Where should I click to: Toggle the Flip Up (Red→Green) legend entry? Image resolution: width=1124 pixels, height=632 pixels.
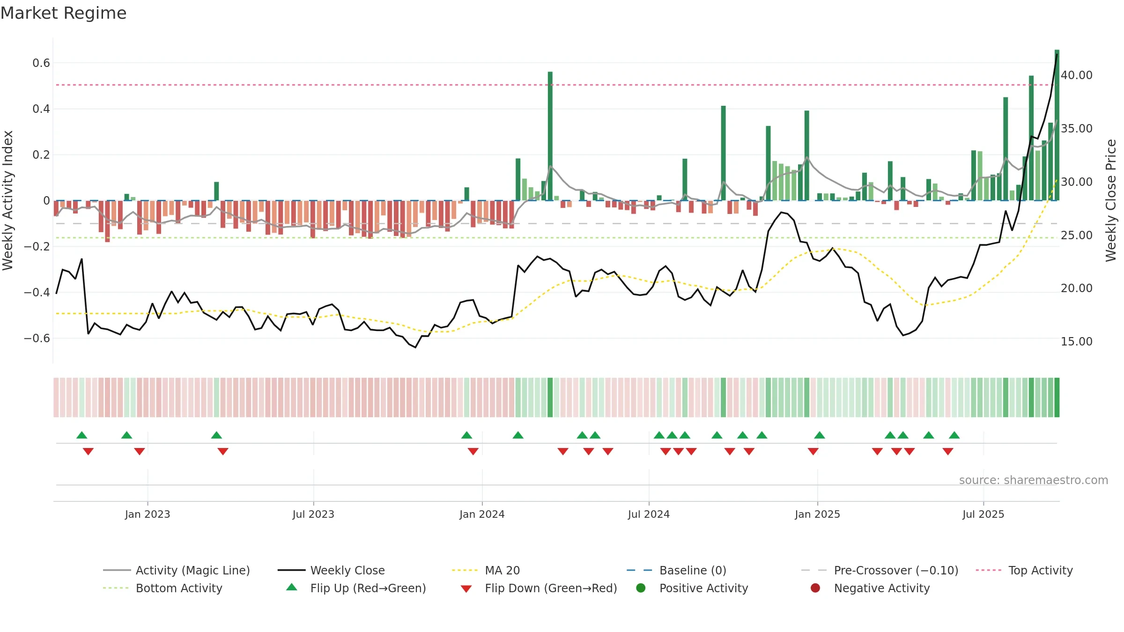(x=356, y=588)
